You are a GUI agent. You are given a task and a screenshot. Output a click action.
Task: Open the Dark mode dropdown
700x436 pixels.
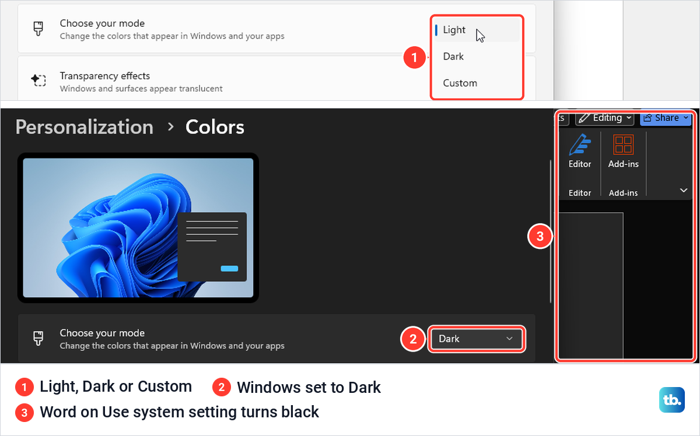[477, 339]
